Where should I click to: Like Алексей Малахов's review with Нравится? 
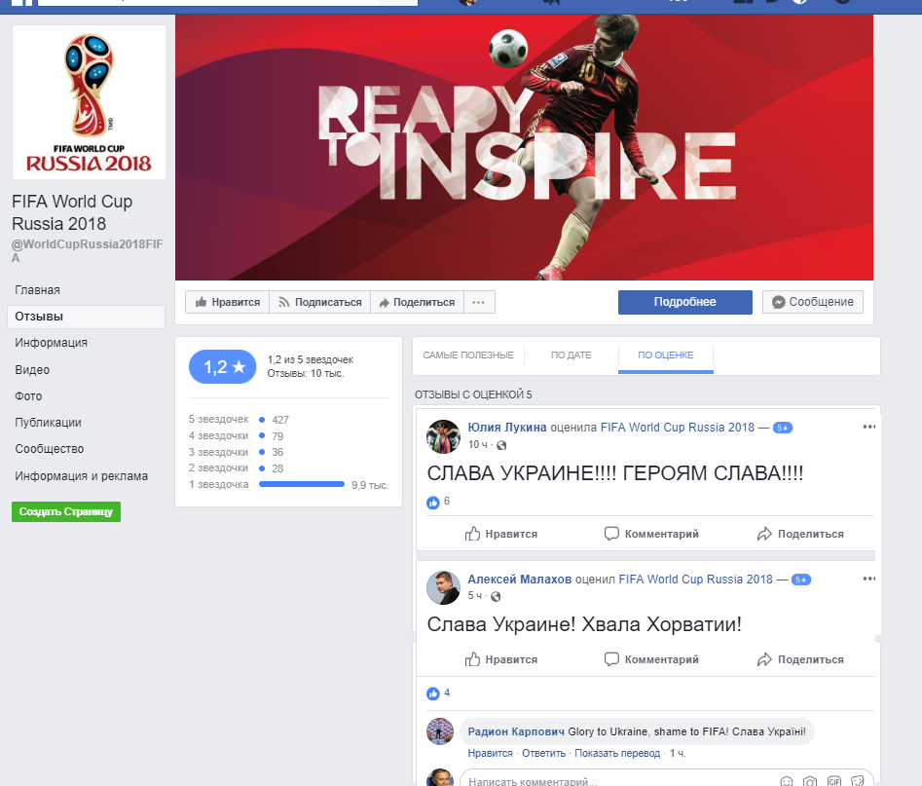pos(501,659)
